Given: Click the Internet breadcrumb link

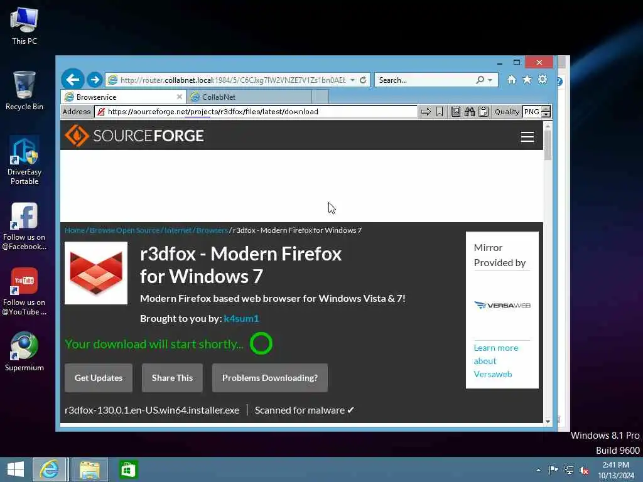Looking at the screenshot, I should click(178, 230).
